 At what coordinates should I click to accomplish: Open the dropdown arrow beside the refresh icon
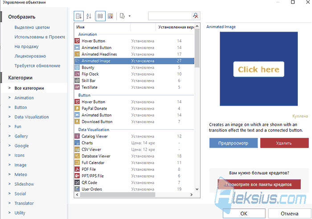pyautogui.click(x=130, y=16)
